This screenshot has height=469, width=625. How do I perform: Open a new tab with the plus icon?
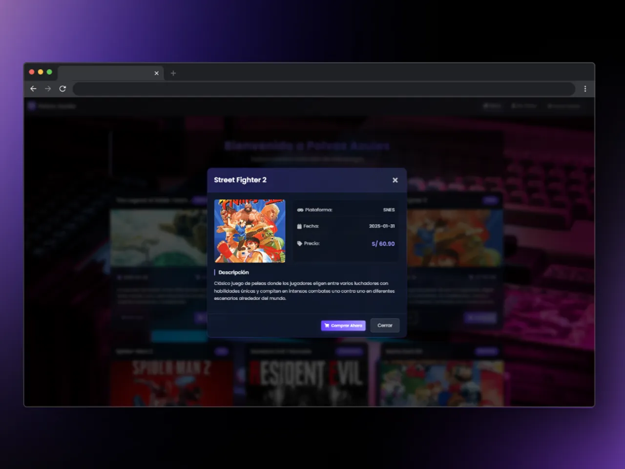[x=173, y=73]
